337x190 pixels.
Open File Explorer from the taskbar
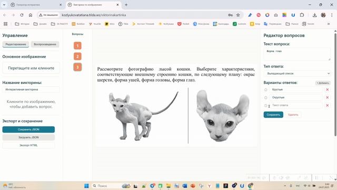[168, 186]
